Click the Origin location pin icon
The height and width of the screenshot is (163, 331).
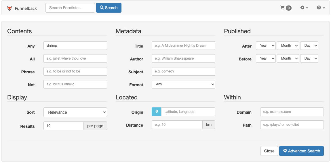pos(156,112)
